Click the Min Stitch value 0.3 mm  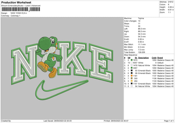[x=141, y=47]
